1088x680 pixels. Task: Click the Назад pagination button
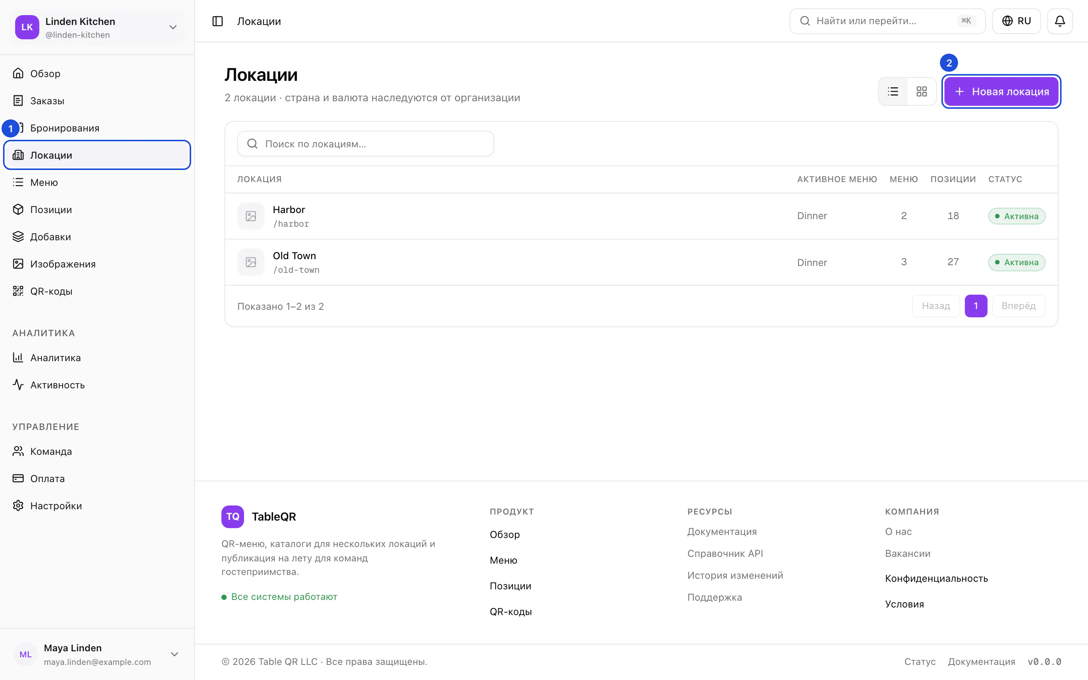click(x=936, y=306)
